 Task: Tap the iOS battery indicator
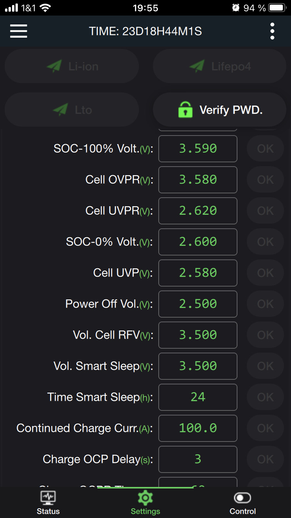click(277, 8)
